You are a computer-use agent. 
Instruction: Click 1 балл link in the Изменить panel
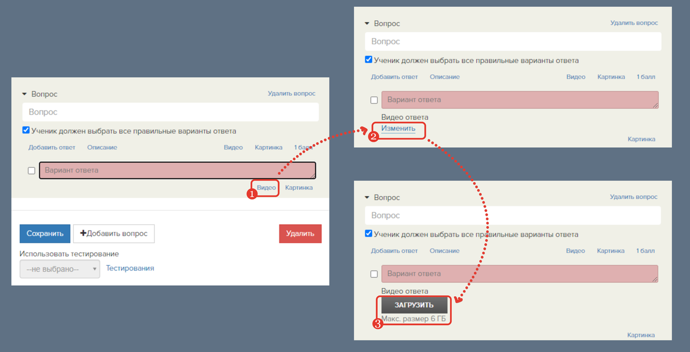[x=646, y=76]
